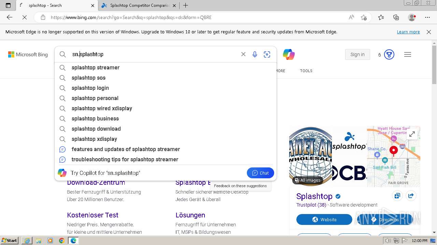Select suggestion splashtop download

click(166, 129)
